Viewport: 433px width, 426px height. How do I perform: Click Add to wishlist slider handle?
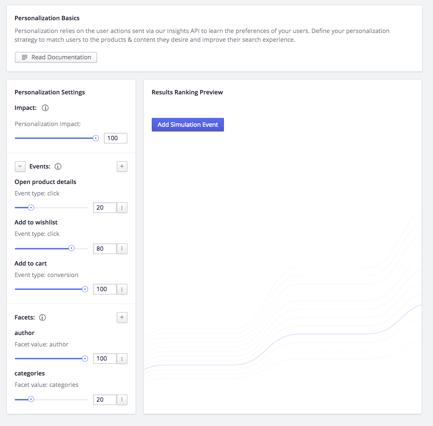tap(71, 248)
